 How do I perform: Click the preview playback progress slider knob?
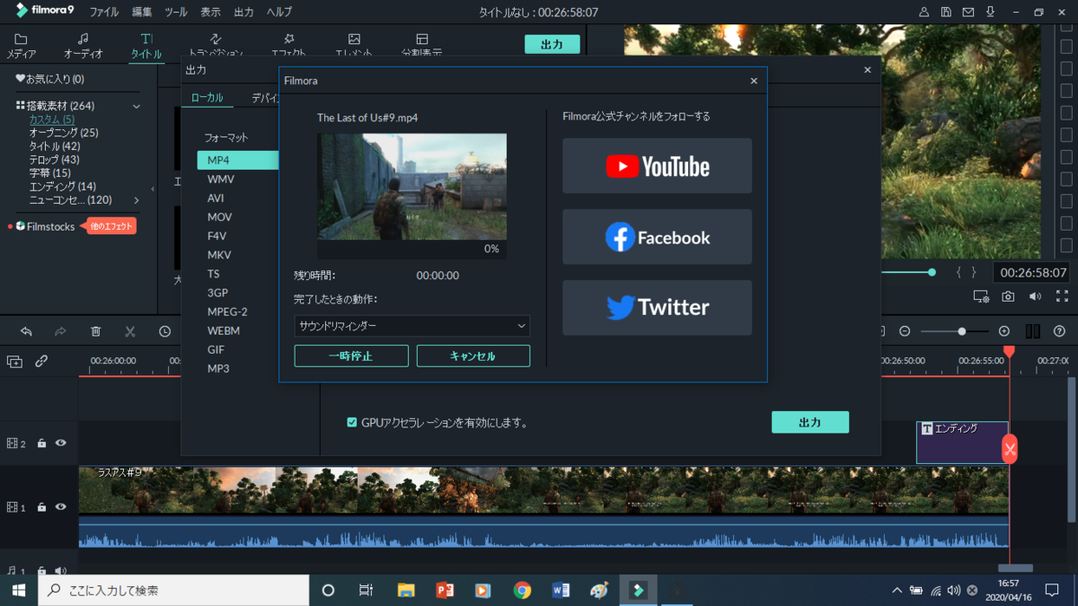point(932,272)
